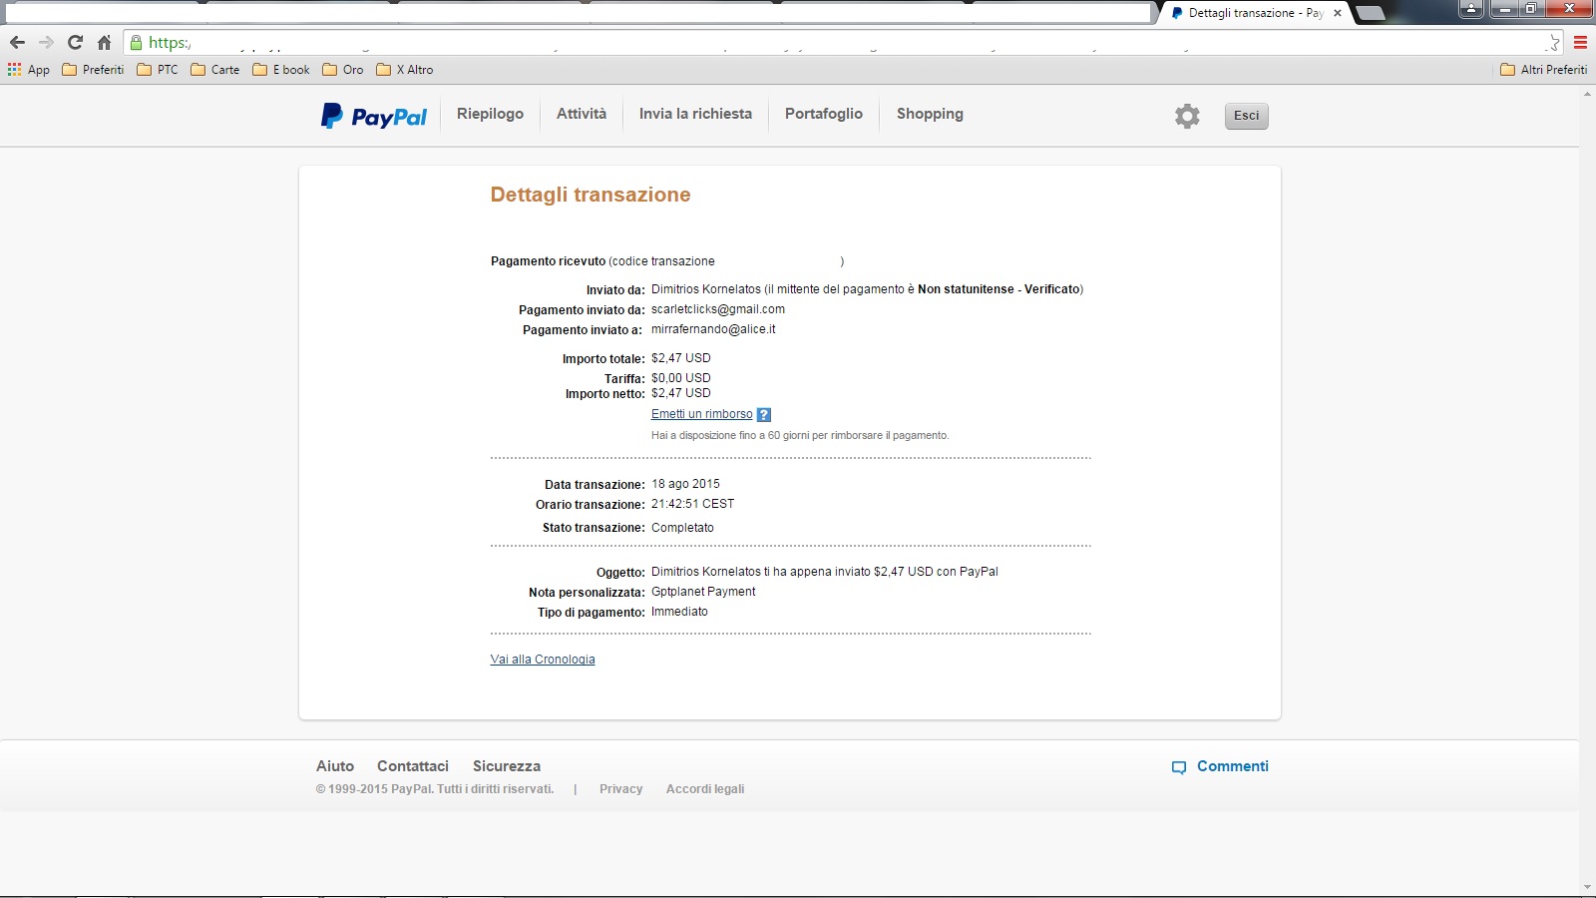Click the Immediato payment type value
Image resolution: width=1596 pixels, height=898 pixels.
click(x=679, y=612)
